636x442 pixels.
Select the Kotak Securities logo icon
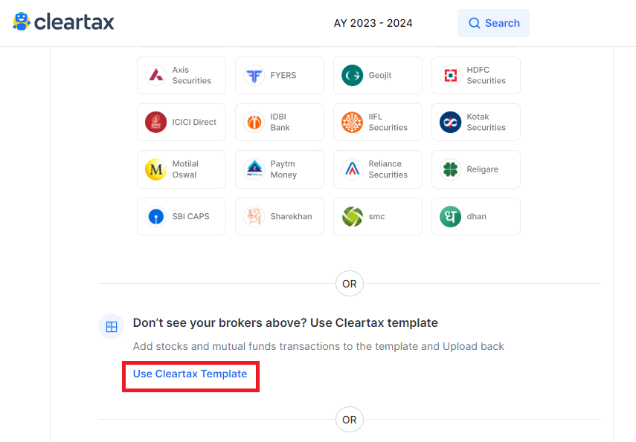451,123
